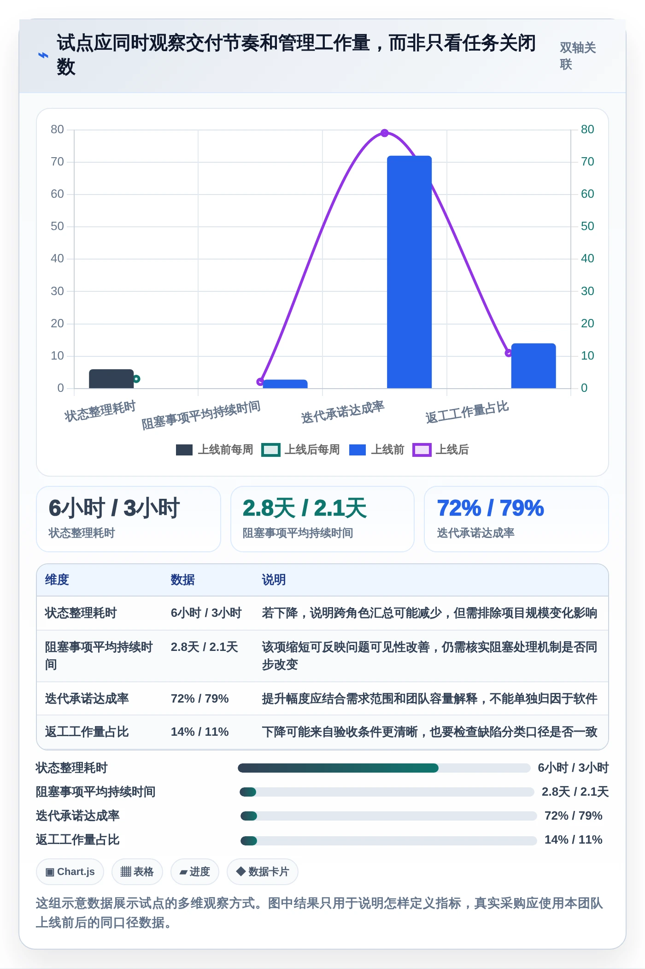Viewport: 645px width, 969px height.
Task: Click the teal 上线后每周 legend color swatch
Action: click(271, 450)
